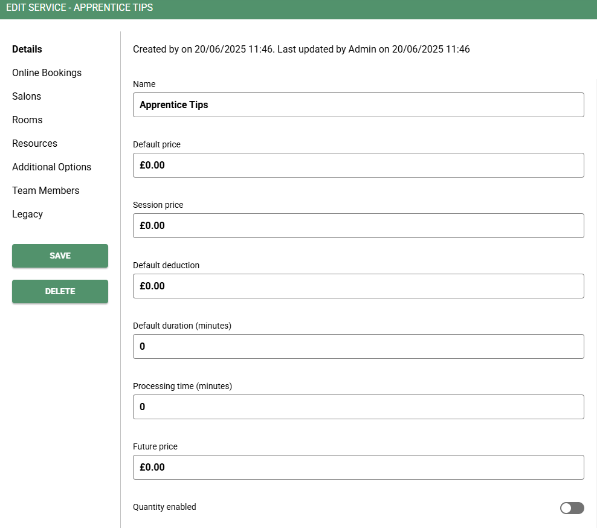Click into the Session price field
The height and width of the screenshot is (528, 597).
[358, 226]
